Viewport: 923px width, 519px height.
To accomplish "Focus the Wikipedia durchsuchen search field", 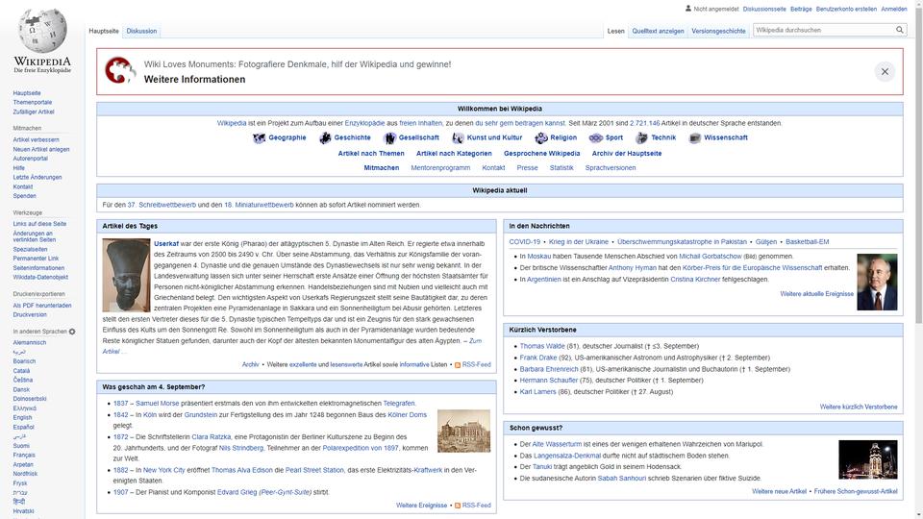I will [x=824, y=30].
